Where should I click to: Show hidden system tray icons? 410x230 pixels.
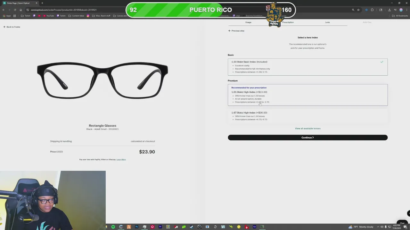(x=378, y=227)
